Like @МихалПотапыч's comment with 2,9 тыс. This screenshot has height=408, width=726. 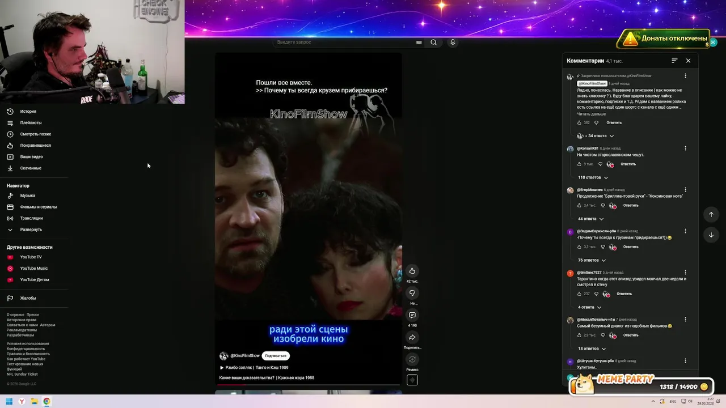point(579,335)
